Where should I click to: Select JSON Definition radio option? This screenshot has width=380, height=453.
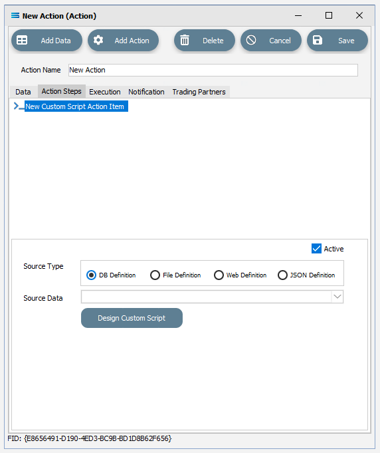(x=282, y=275)
